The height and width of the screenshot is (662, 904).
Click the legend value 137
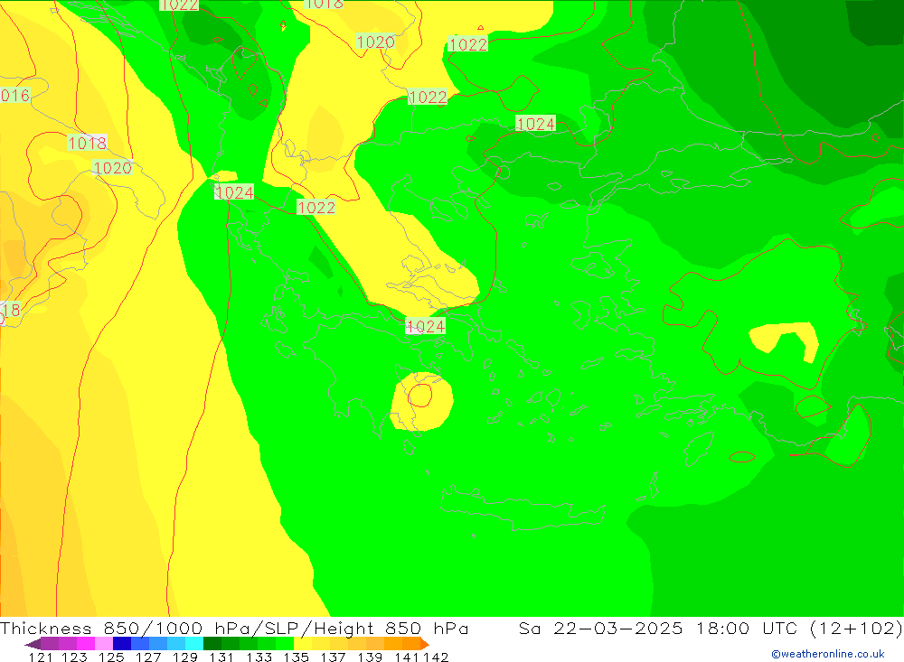click(x=333, y=657)
